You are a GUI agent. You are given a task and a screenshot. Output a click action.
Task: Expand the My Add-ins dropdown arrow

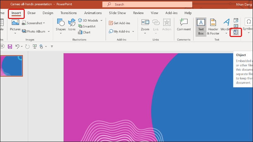click(133, 31)
